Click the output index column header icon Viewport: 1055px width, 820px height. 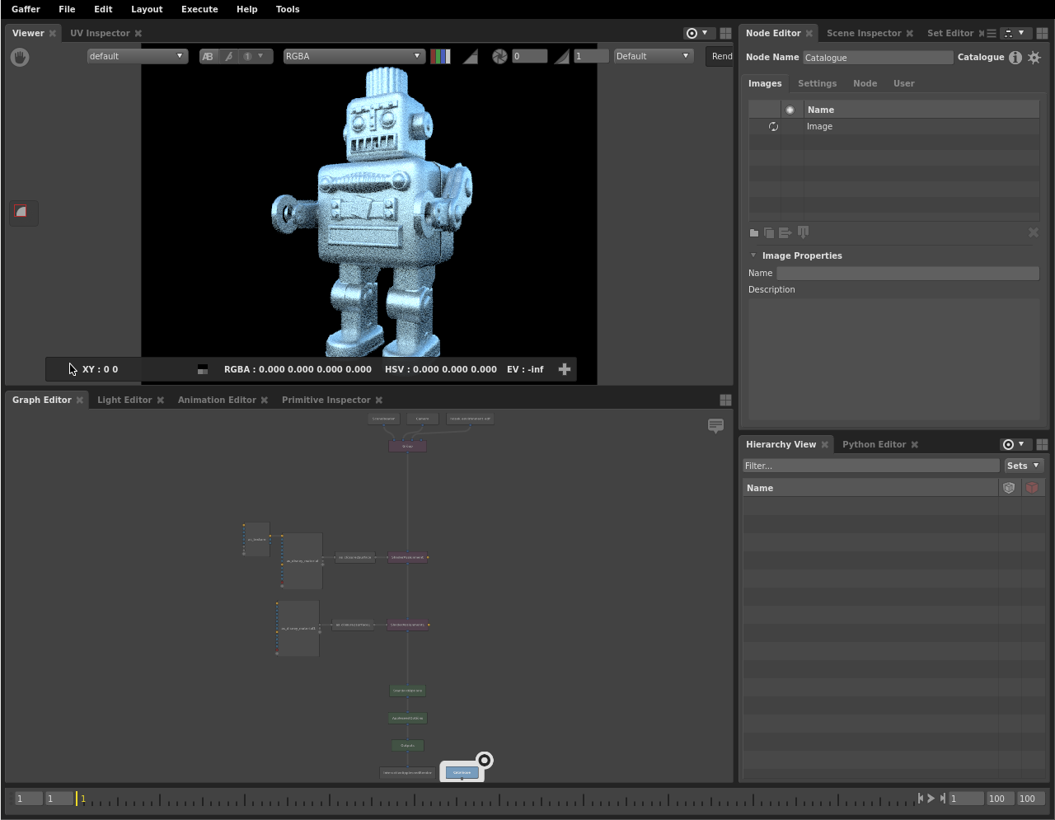click(790, 110)
